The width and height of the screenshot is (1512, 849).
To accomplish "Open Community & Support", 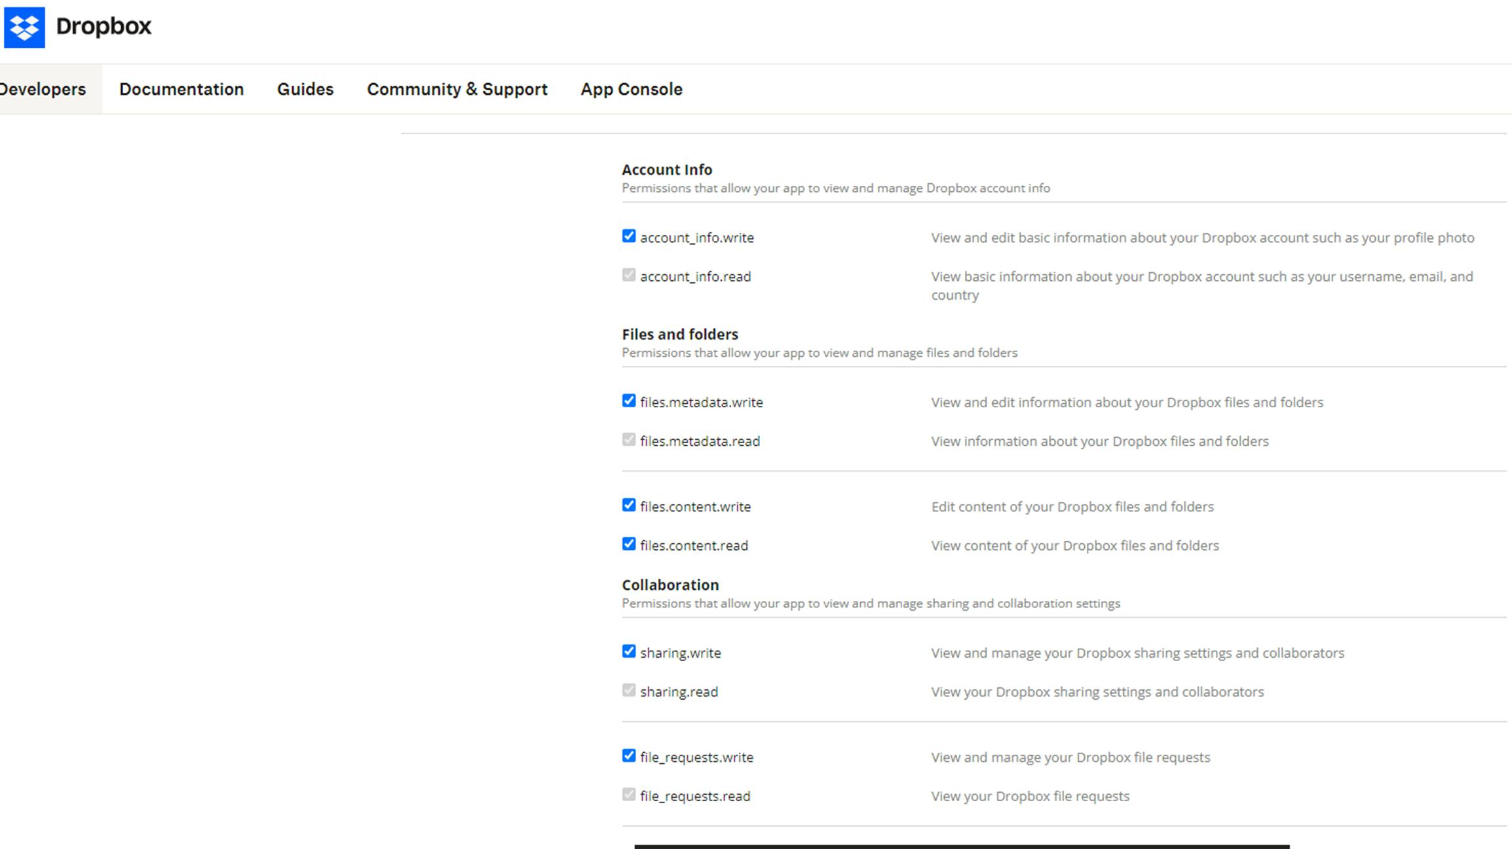I will (457, 89).
